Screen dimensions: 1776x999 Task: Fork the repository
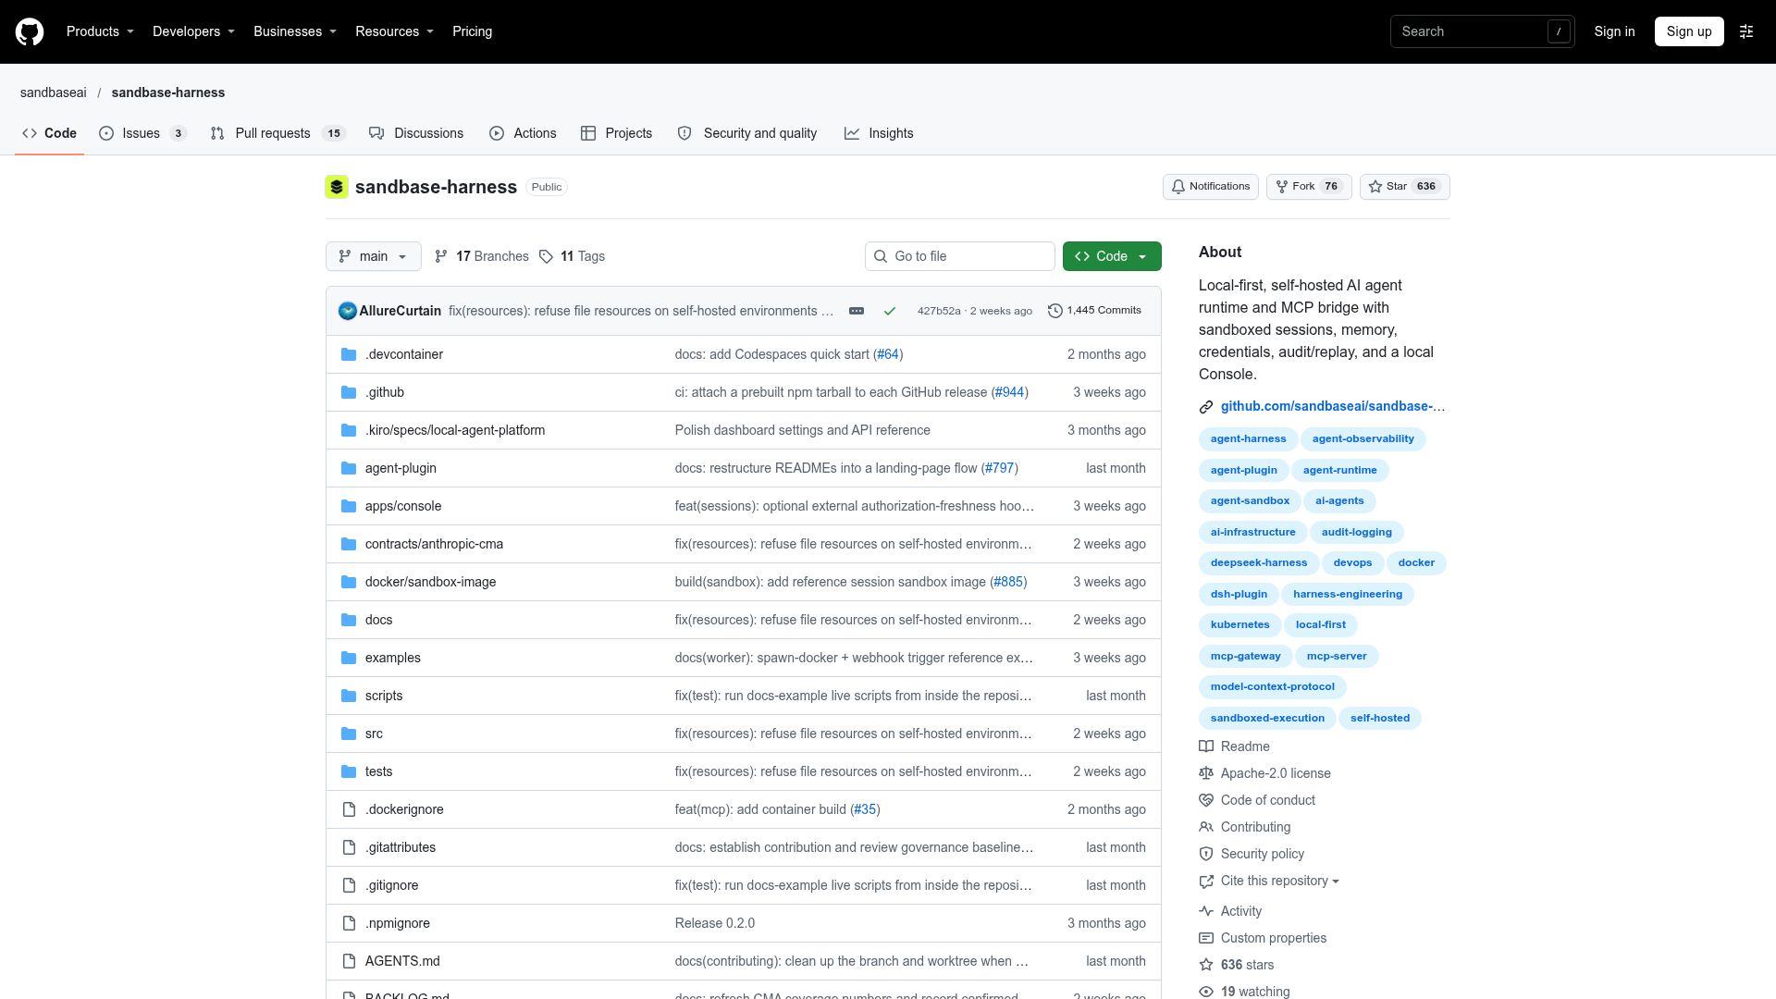tap(1309, 187)
